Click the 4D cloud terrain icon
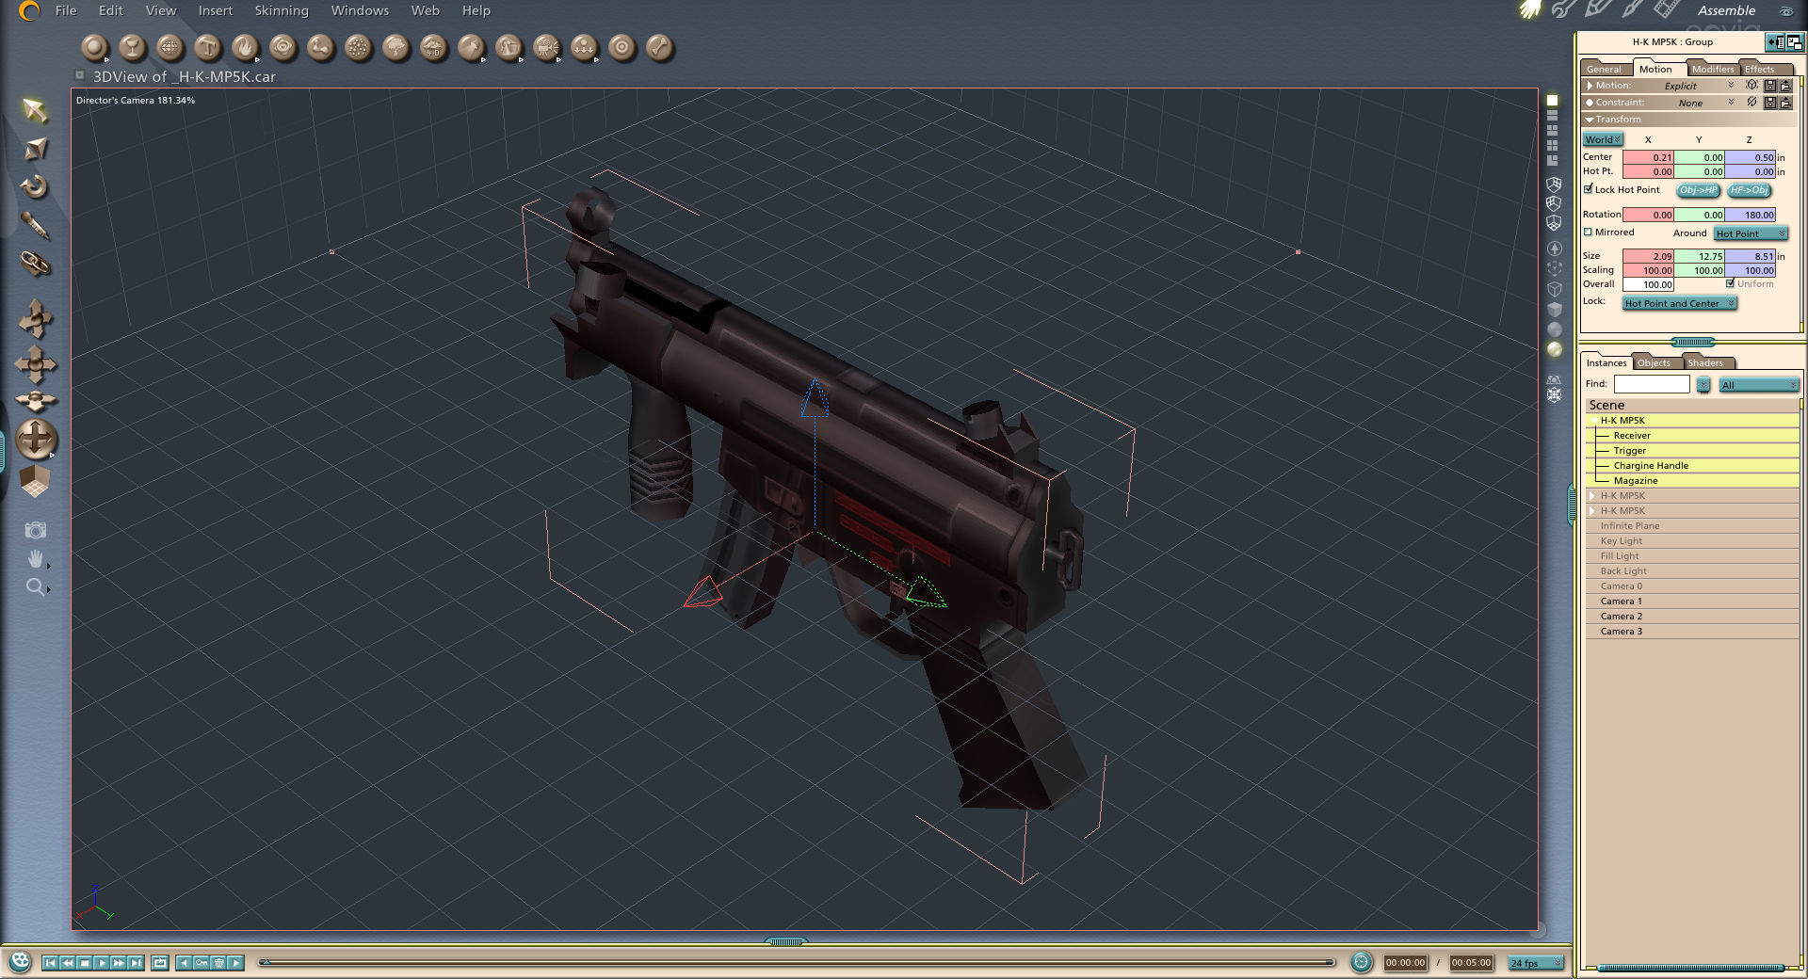Viewport: 1808px width, 979px height. [x=433, y=47]
